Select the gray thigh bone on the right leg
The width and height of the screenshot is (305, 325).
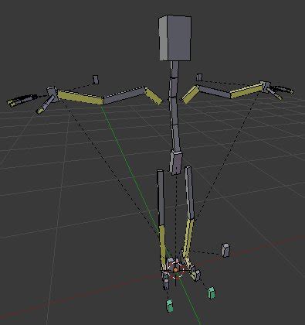click(x=191, y=193)
